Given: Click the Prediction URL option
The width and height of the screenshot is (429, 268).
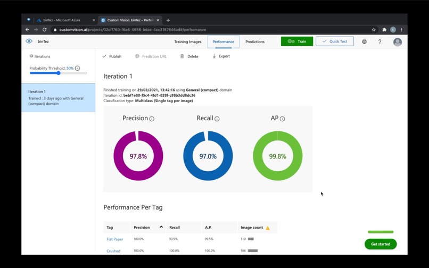Looking at the screenshot, I should click(151, 56).
